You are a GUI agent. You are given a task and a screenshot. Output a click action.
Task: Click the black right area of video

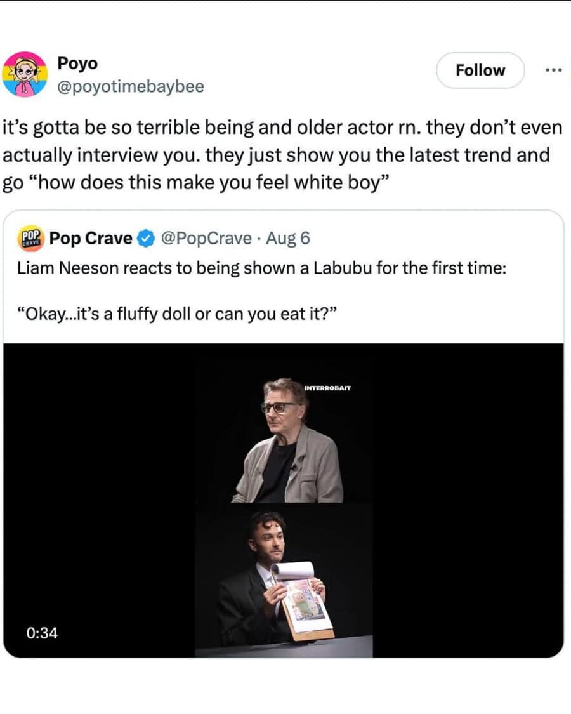click(468, 495)
